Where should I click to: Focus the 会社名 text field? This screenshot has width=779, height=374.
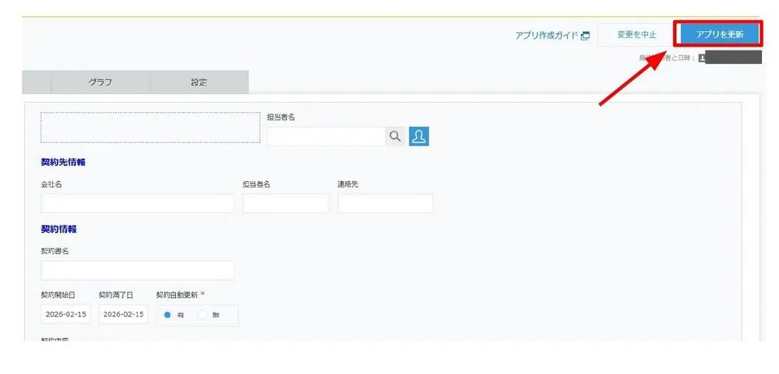pyautogui.click(x=137, y=204)
